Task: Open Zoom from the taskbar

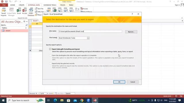Action: click(x=88, y=100)
